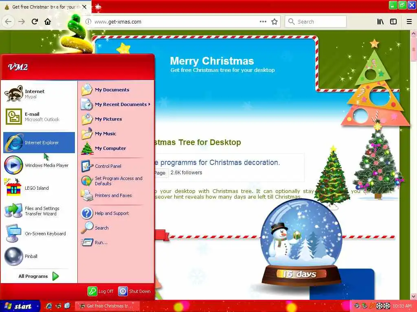Click the Start button
Screen dimensions: 417x312
pos(20,306)
